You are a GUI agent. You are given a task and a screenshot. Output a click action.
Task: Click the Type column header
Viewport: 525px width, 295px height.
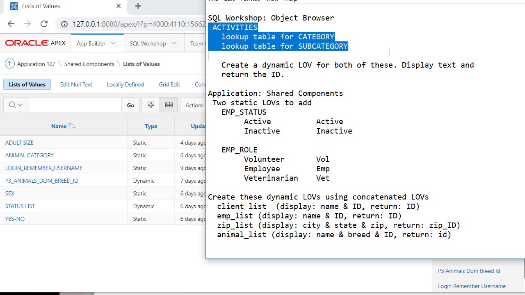(151, 126)
